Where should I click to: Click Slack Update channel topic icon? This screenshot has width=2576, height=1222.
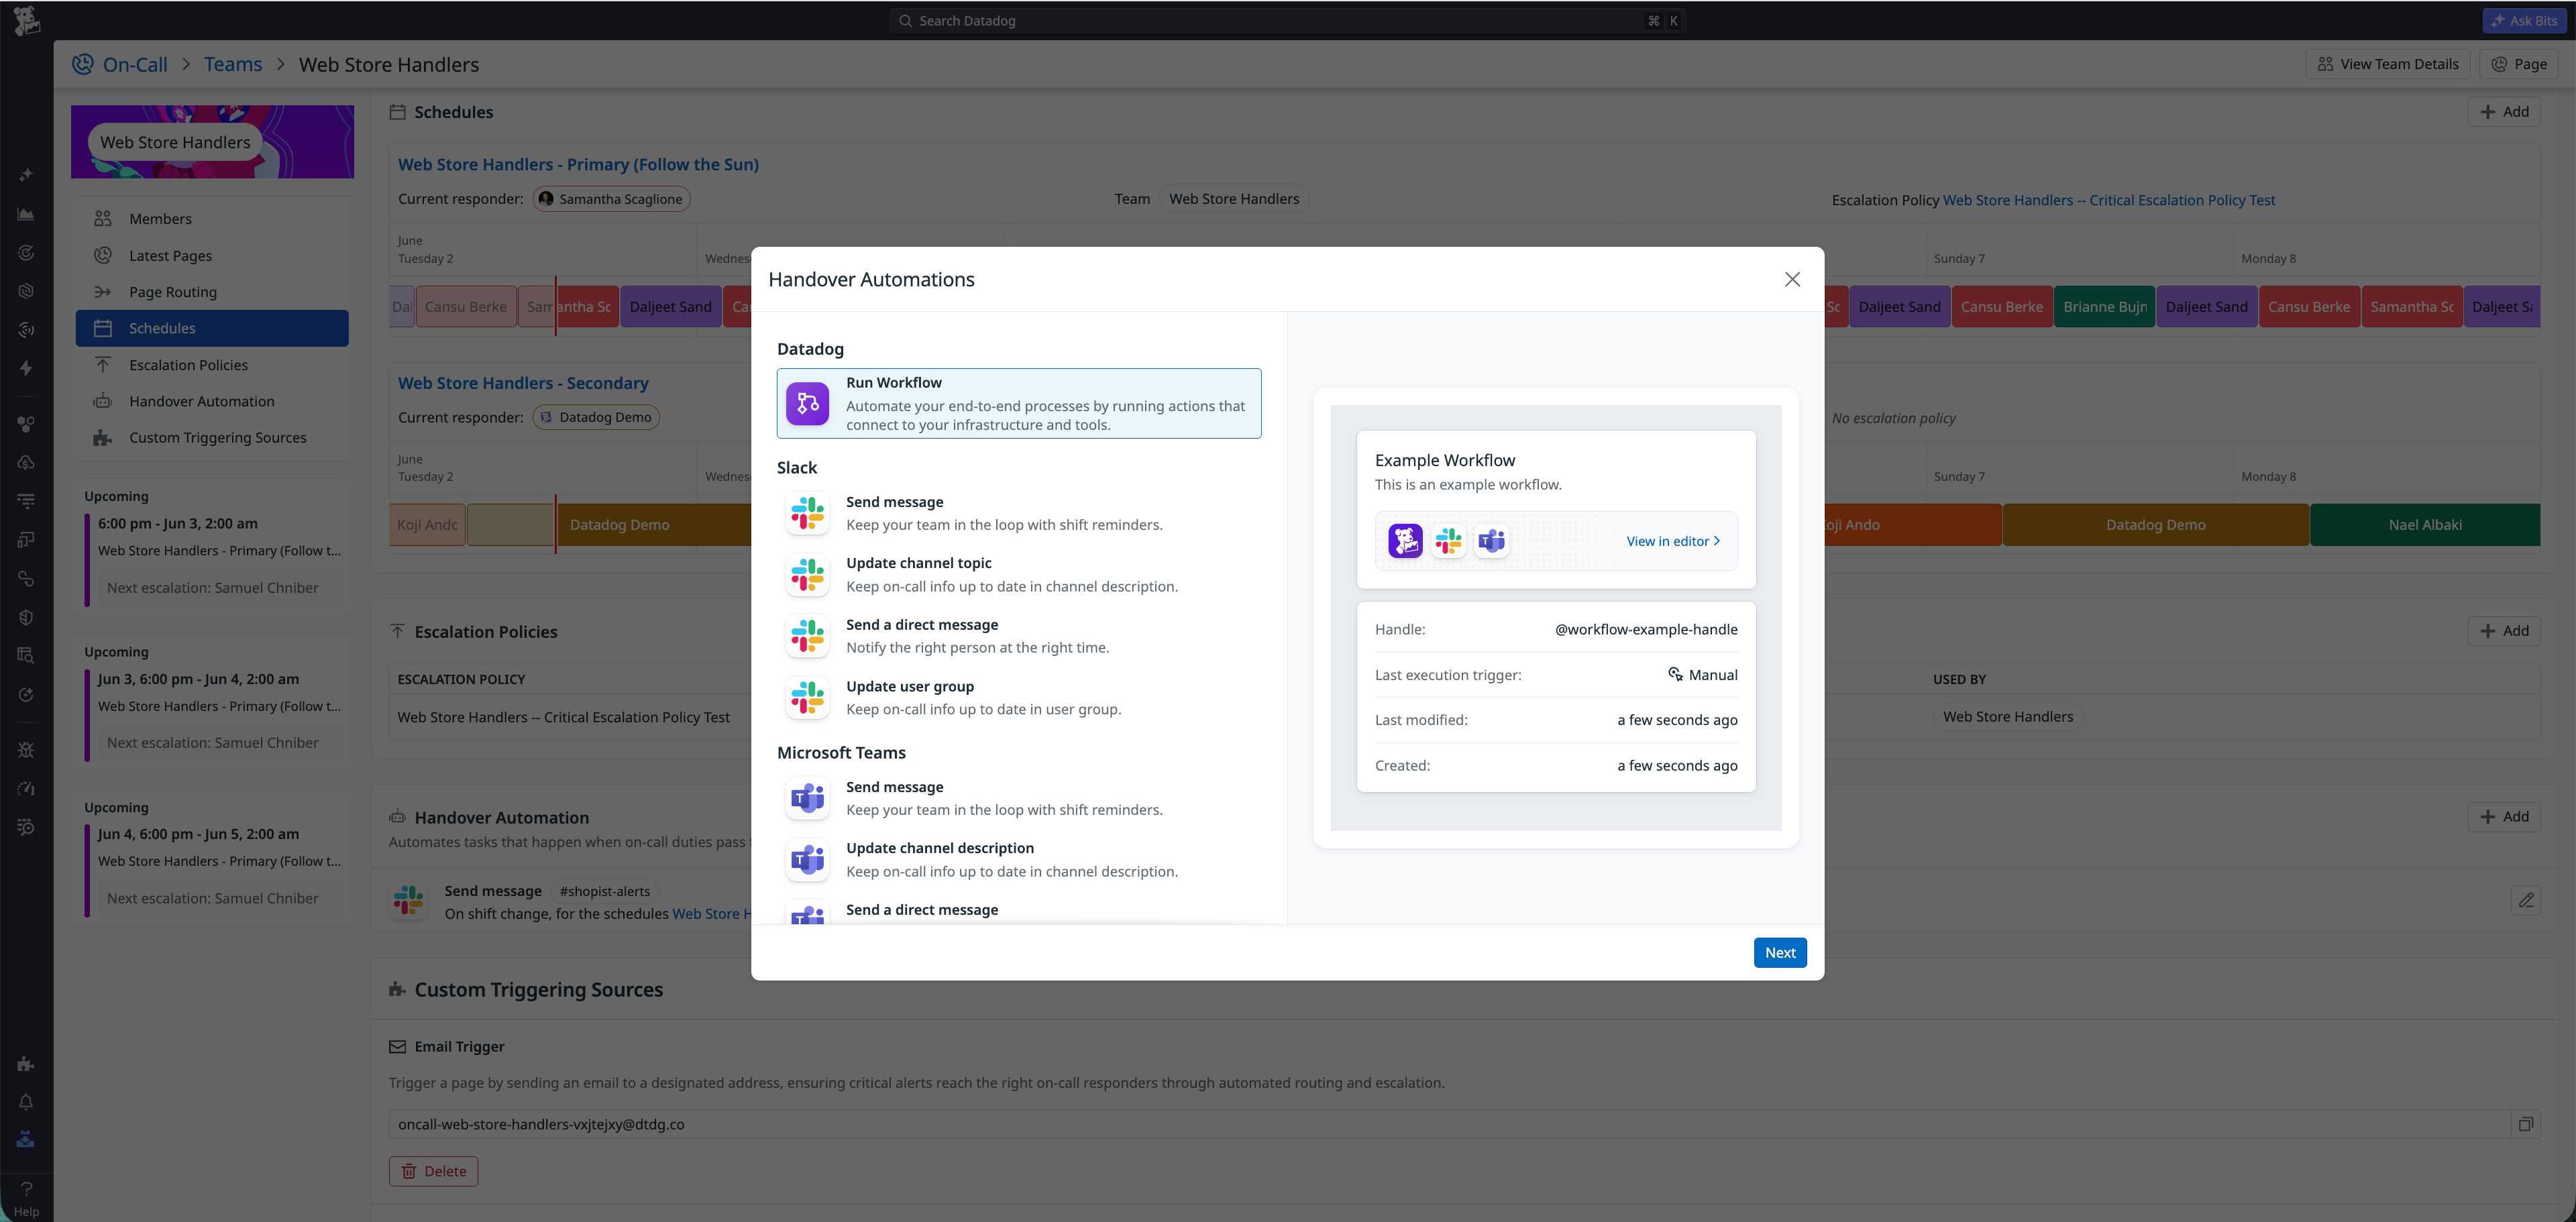coord(807,575)
